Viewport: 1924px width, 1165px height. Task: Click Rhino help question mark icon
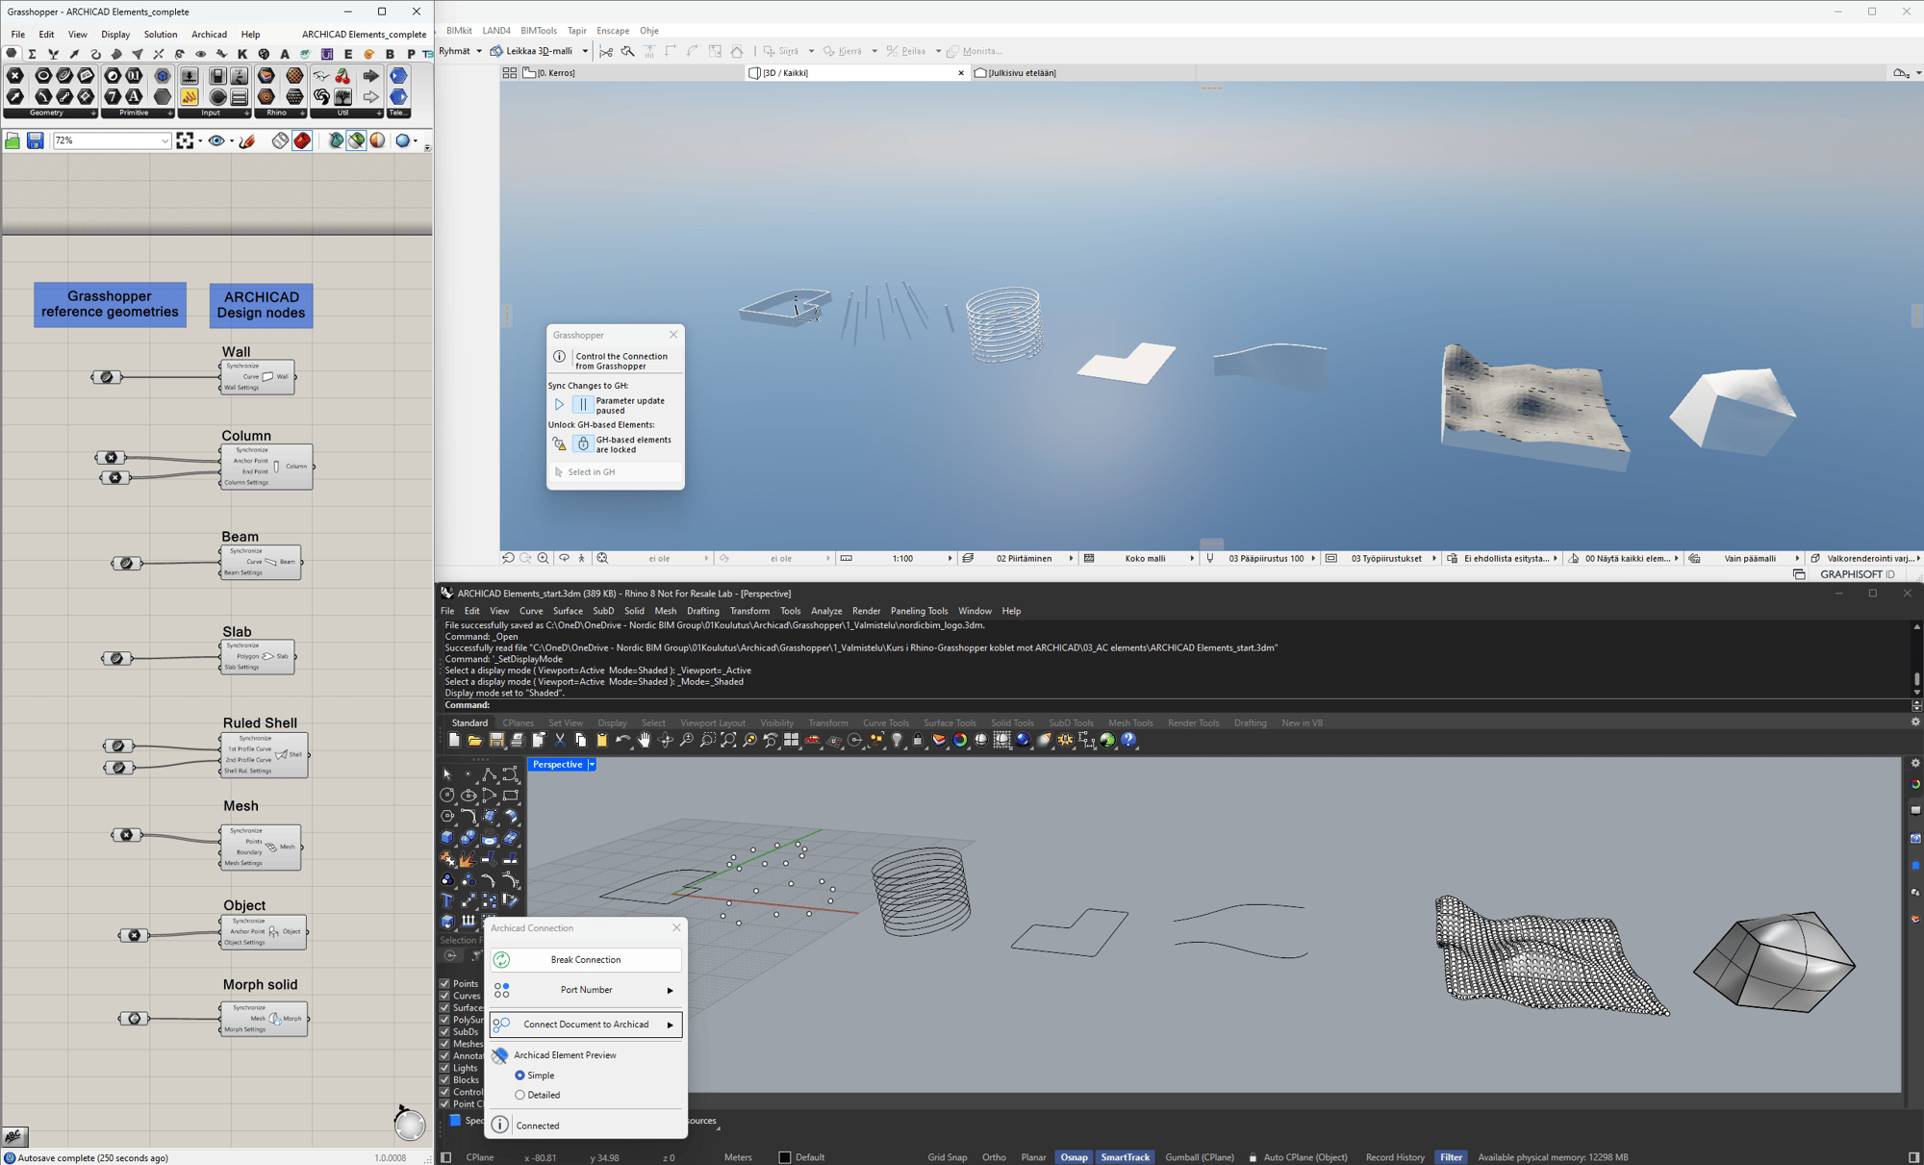coord(1129,740)
